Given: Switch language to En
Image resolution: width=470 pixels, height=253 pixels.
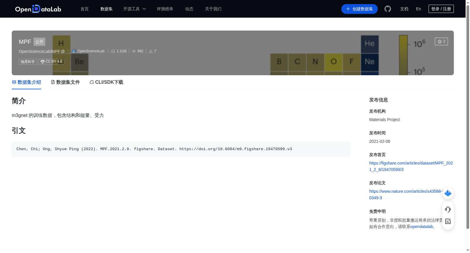Looking at the screenshot, I should [419, 9].
